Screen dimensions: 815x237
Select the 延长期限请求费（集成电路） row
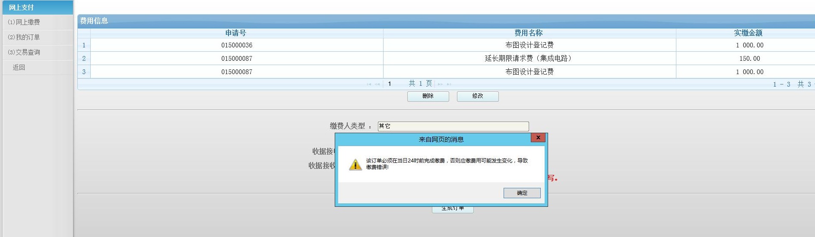tap(529, 59)
